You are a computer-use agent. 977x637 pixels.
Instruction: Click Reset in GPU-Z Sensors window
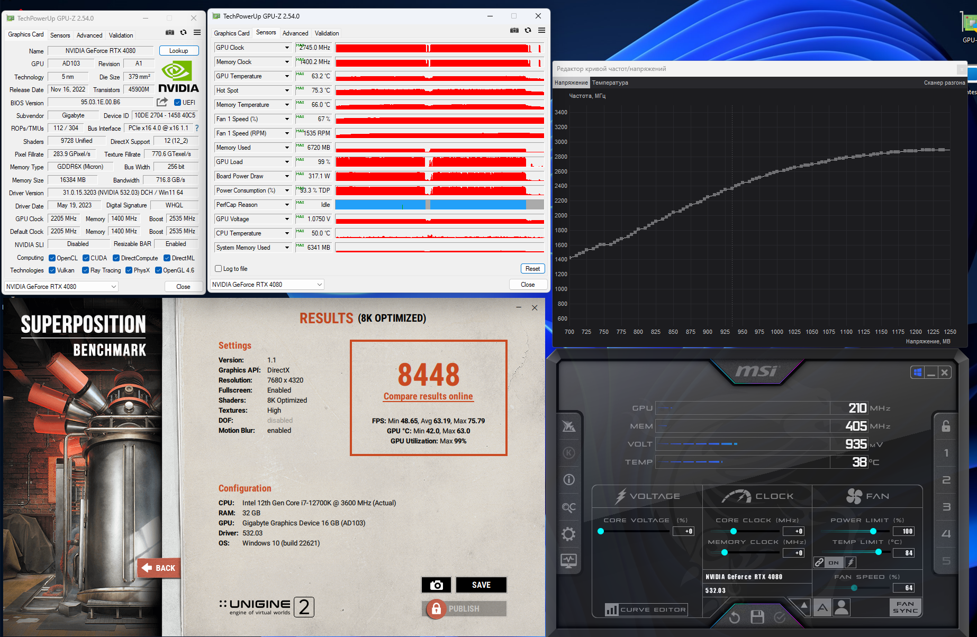point(532,269)
